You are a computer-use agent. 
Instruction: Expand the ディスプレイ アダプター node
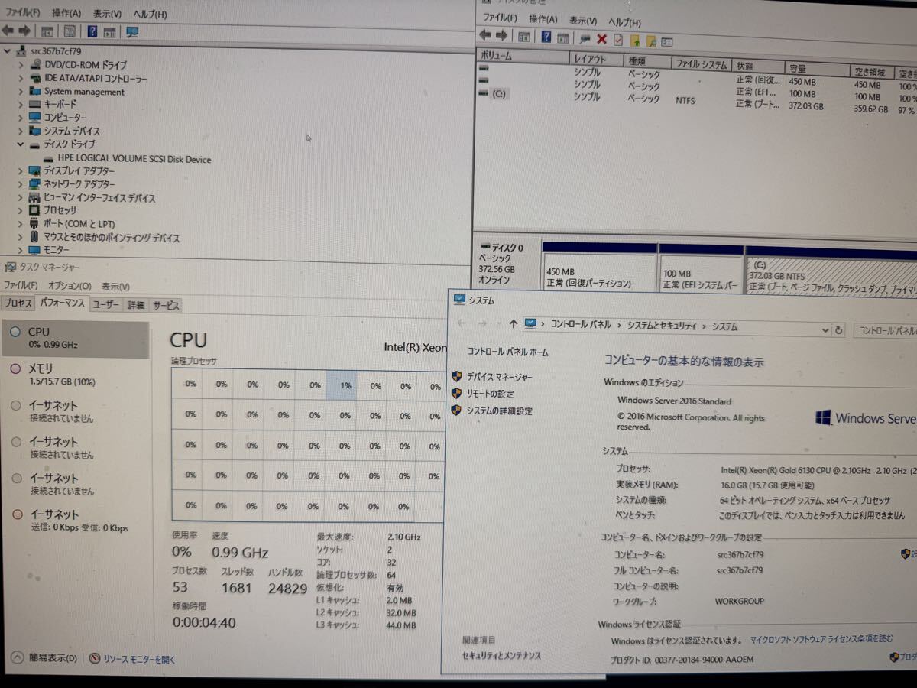[21, 171]
